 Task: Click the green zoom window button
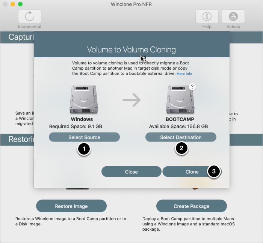20,4
